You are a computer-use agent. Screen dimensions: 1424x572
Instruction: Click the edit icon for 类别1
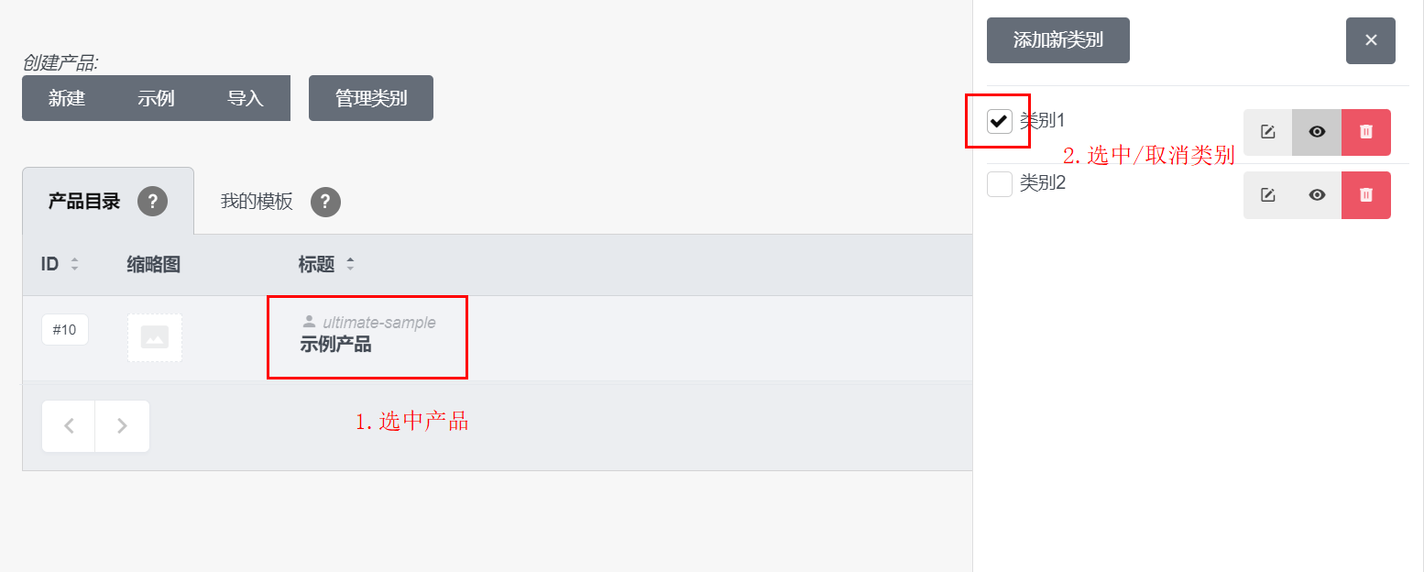pyautogui.click(x=1267, y=132)
